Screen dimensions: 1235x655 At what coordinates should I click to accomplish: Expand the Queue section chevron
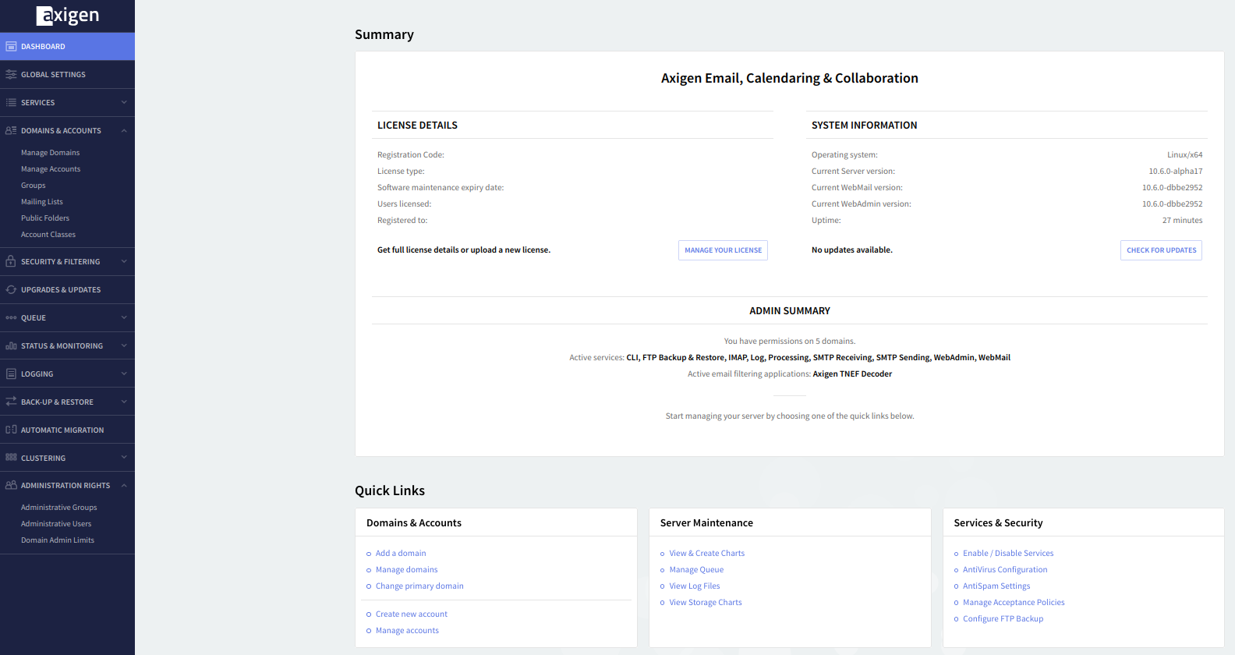point(124,318)
